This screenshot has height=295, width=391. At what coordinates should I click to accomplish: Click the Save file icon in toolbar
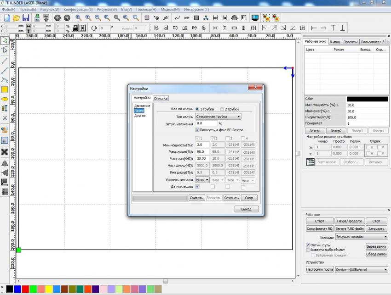click(x=26, y=18)
